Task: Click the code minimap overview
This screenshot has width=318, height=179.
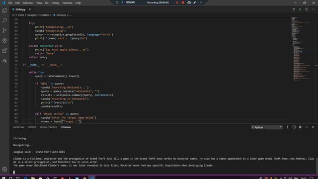Action: coord(302,49)
